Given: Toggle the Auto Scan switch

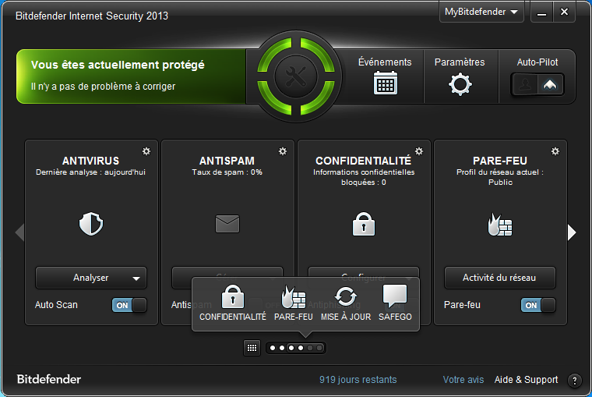Looking at the screenshot, I should pos(129,306).
